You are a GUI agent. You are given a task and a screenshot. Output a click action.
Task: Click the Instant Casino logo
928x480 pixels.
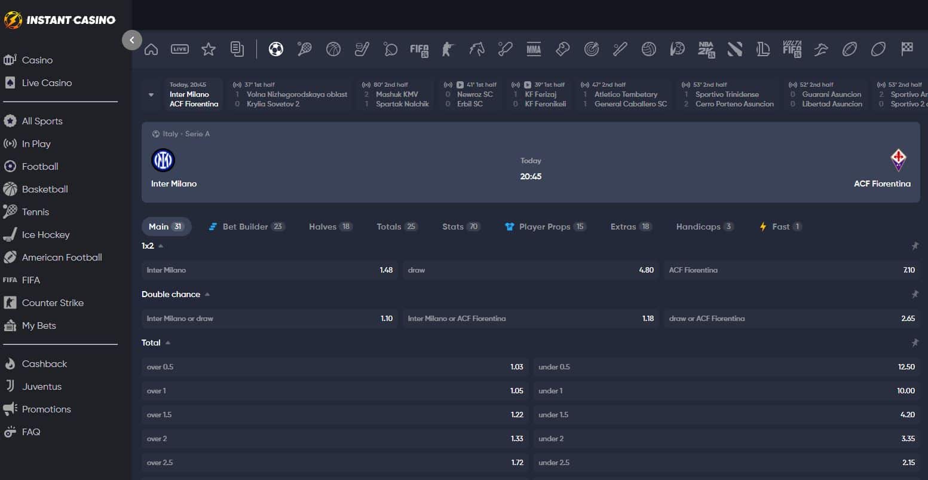click(x=60, y=20)
